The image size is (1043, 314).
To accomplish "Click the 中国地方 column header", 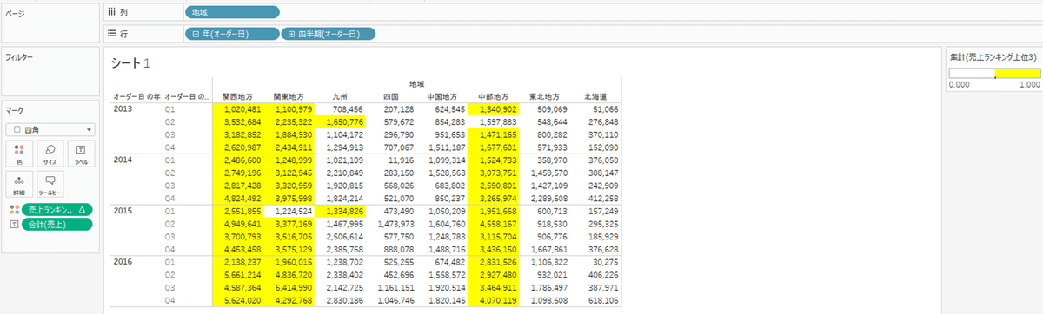I will click(x=442, y=96).
